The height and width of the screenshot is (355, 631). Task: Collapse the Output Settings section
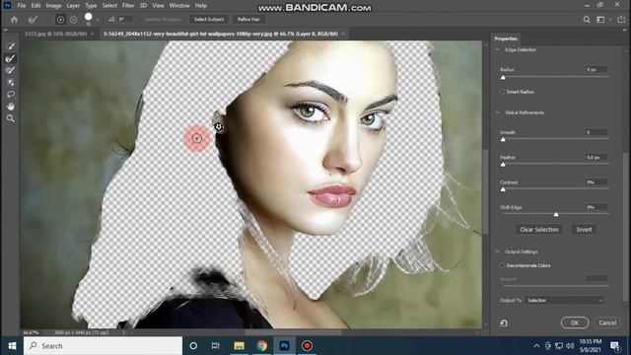pyautogui.click(x=498, y=251)
